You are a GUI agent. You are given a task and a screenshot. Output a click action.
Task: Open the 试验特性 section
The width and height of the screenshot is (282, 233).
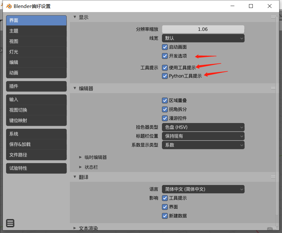click(36, 168)
